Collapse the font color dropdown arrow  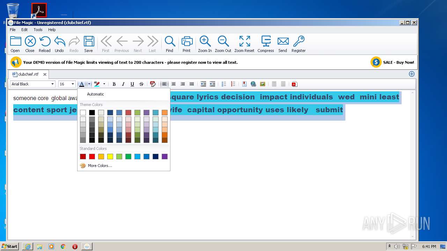point(89,84)
